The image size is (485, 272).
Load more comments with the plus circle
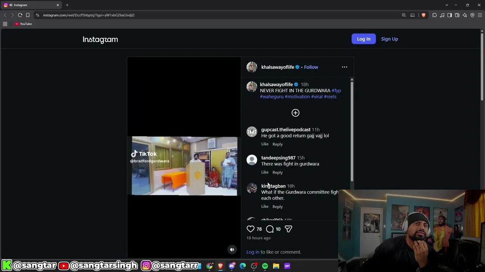point(296,113)
